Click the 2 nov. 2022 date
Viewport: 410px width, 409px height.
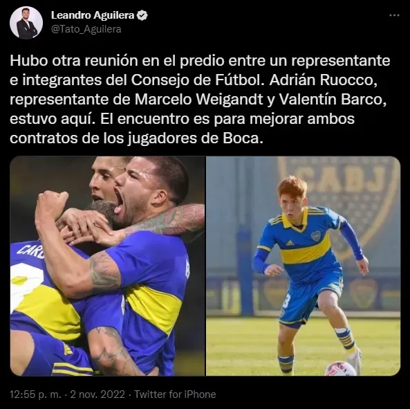[97, 394]
